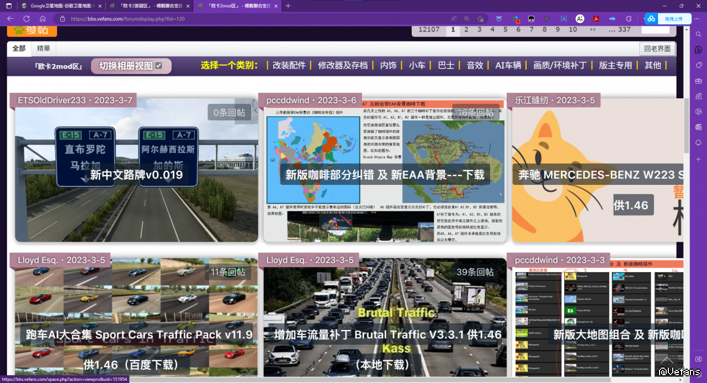Open the browser extensions puzzle icon
The width and height of the screenshot is (707, 383).
coord(628,18)
